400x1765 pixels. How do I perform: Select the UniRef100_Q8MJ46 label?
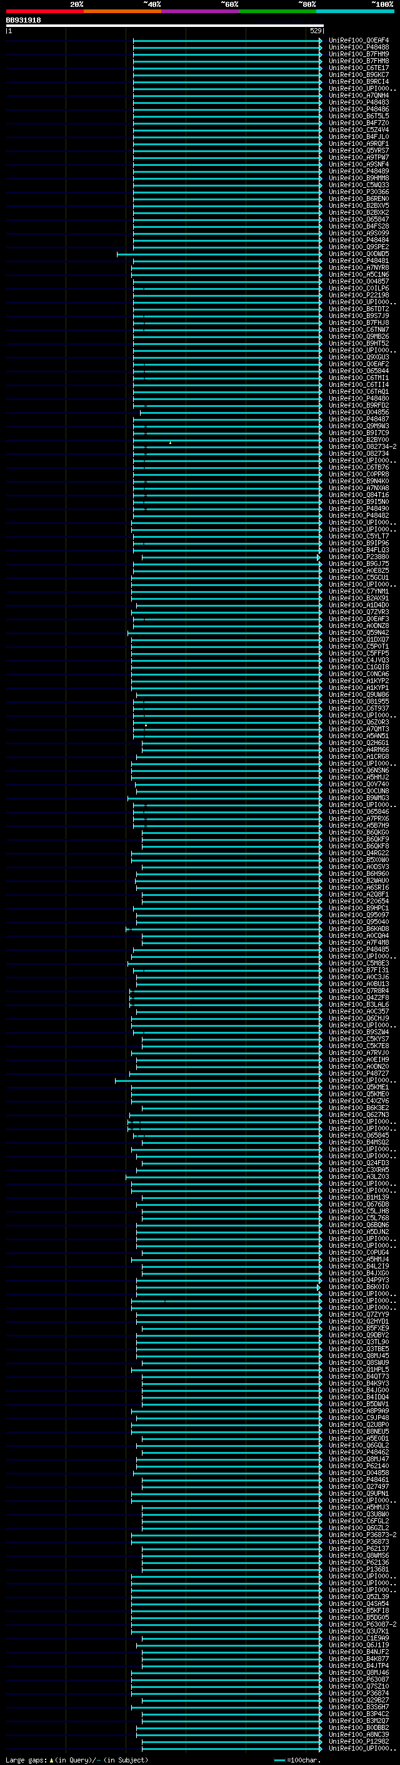(358, 1672)
